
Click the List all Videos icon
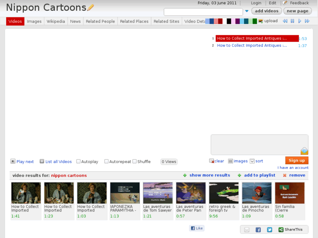pyautogui.click(x=42, y=161)
